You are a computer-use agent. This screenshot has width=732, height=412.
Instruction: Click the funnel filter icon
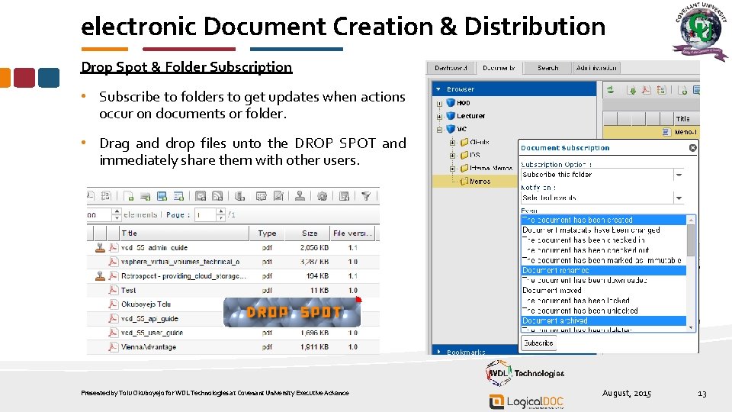coord(367,196)
